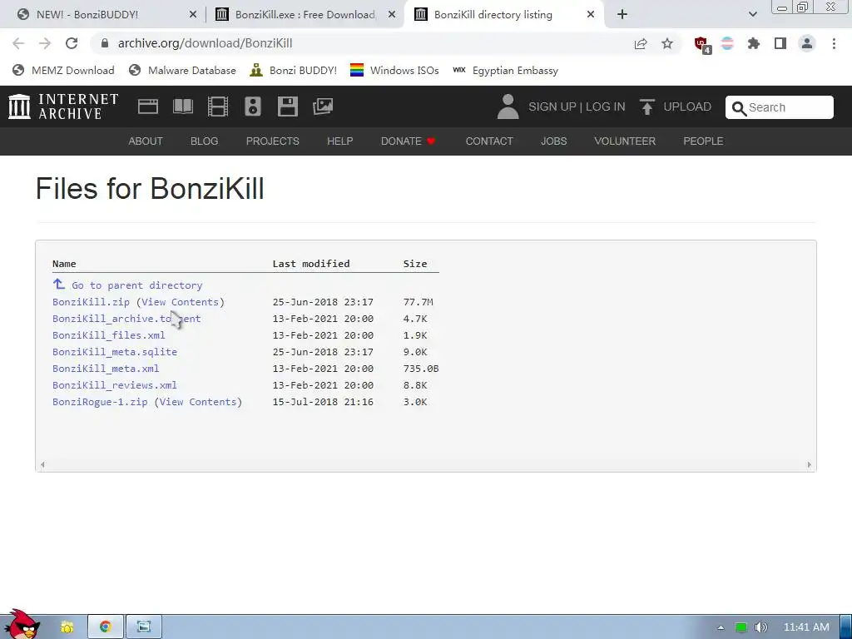
Task: Click the LOG IN link
Action: tap(606, 106)
